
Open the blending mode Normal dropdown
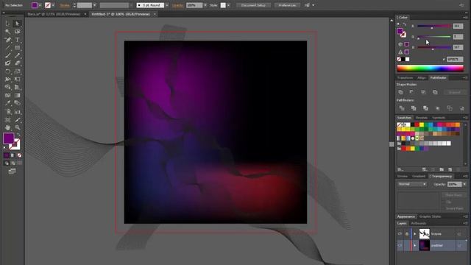pyautogui.click(x=412, y=184)
